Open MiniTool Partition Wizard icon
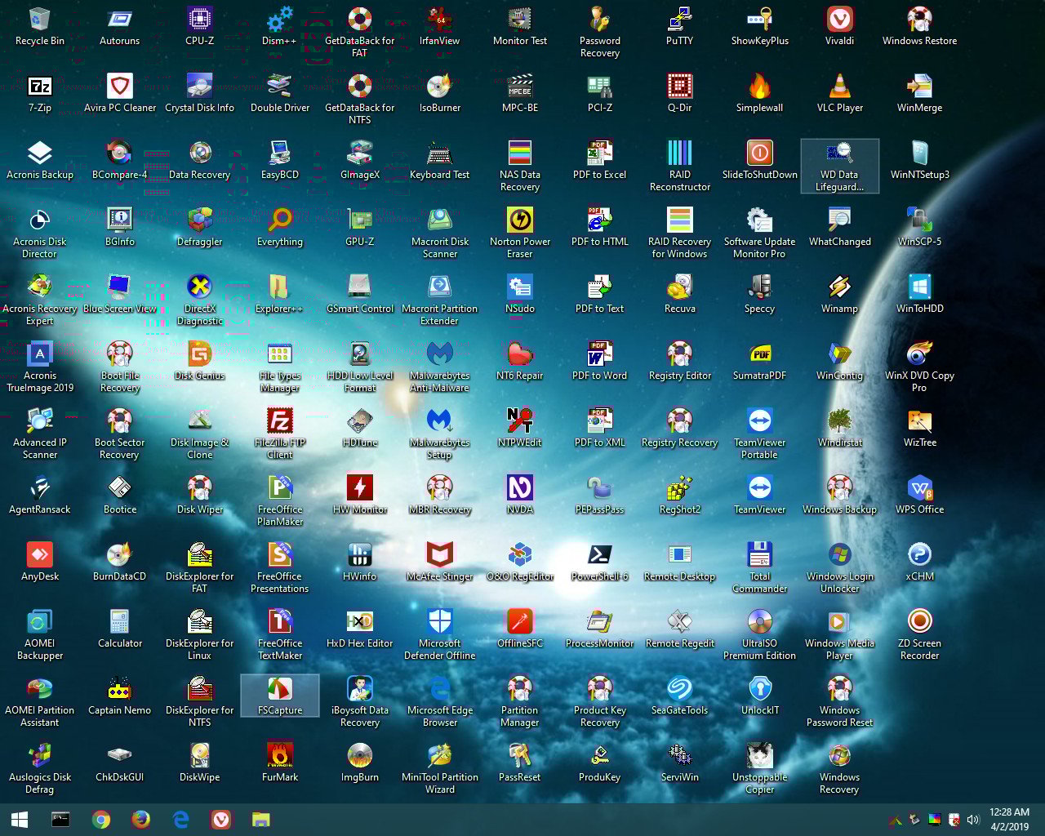The height and width of the screenshot is (836, 1045). [439, 768]
